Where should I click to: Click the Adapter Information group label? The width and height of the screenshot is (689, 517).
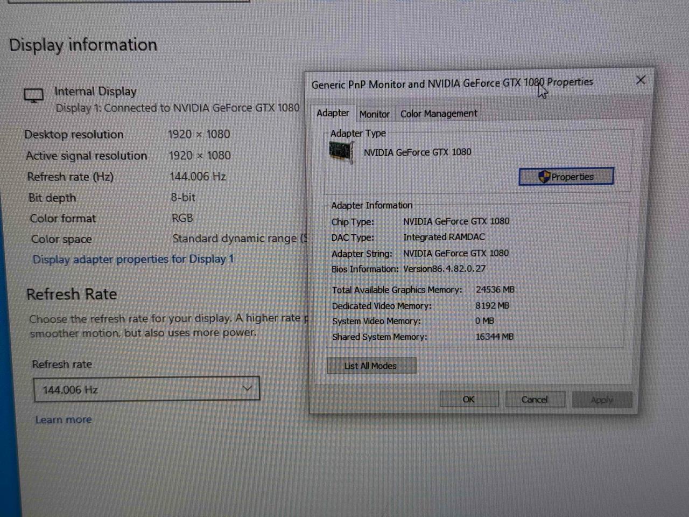tap(371, 205)
